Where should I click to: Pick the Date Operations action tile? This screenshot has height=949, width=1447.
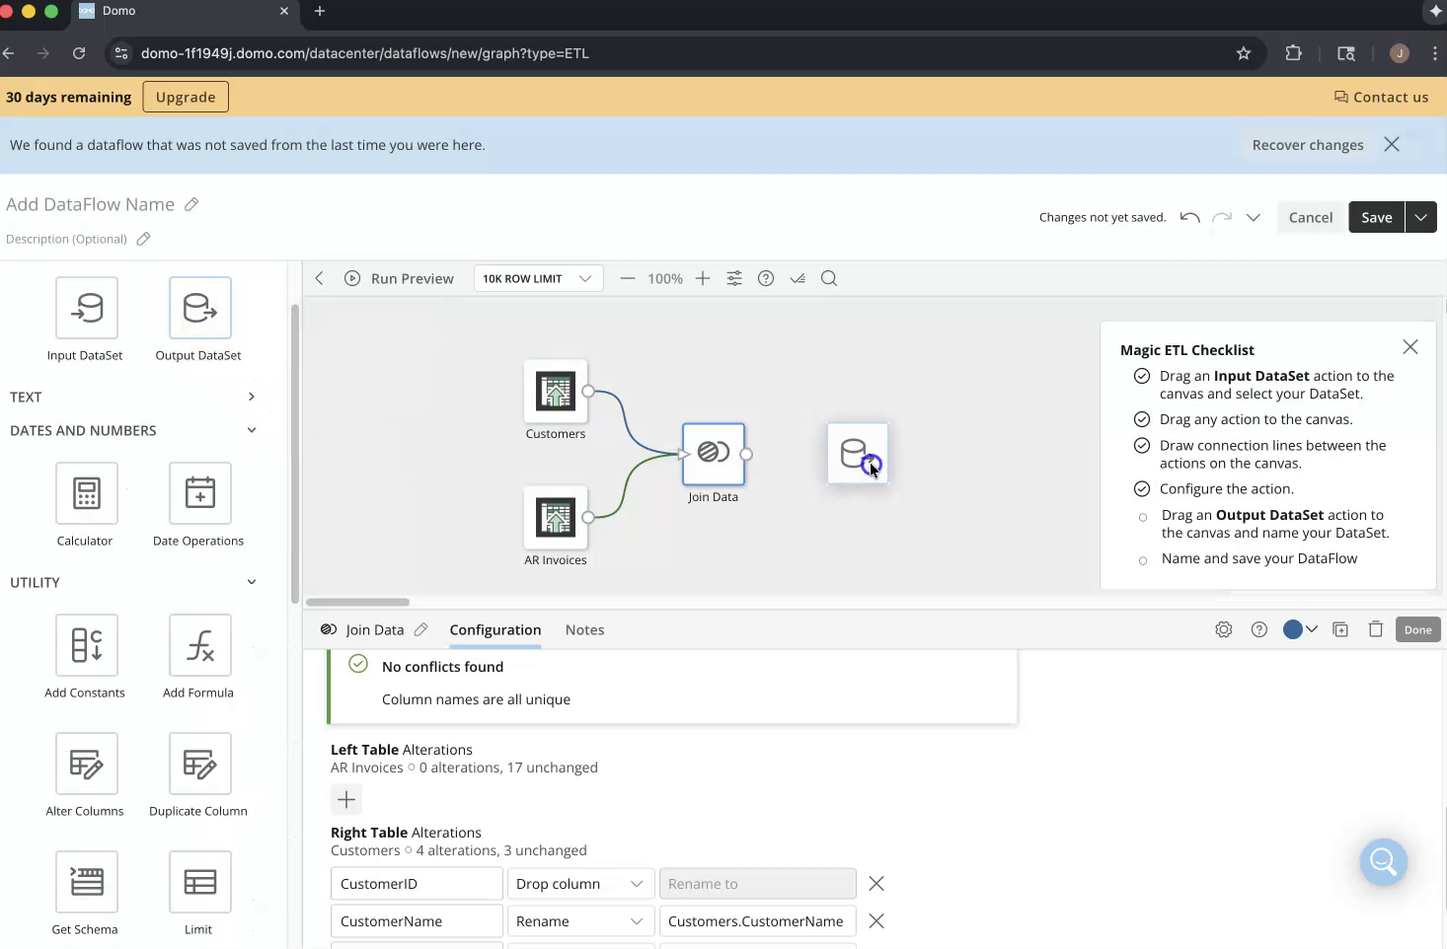pos(199,493)
